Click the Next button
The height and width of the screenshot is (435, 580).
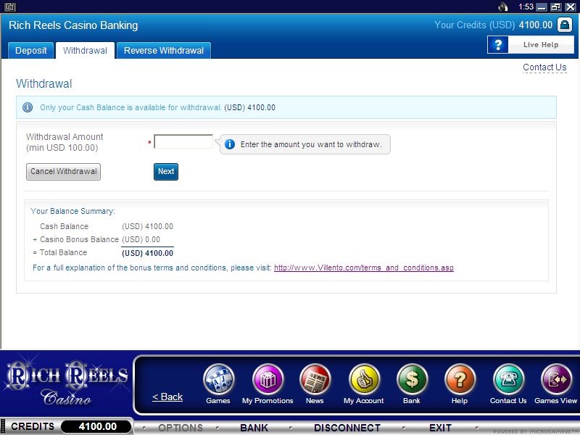point(166,172)
